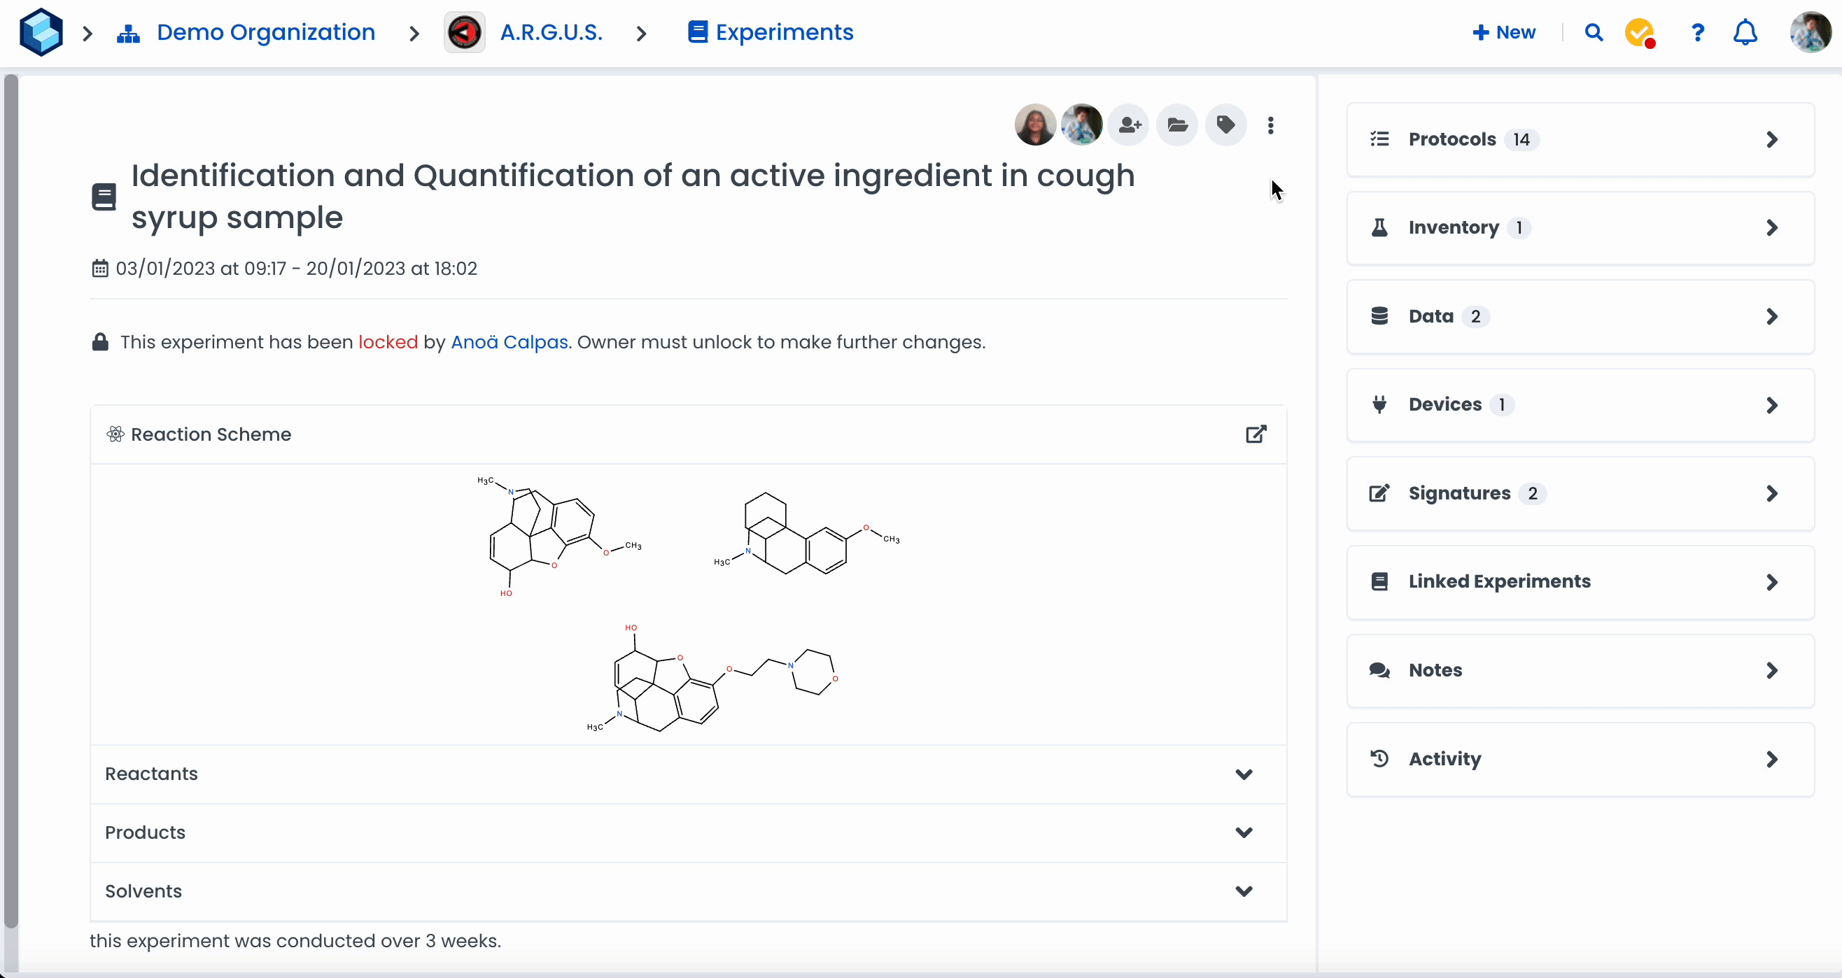This screenshot has height=978, width=1842.
Task: Expand the Reactants section
Action: pos(1244,774)
